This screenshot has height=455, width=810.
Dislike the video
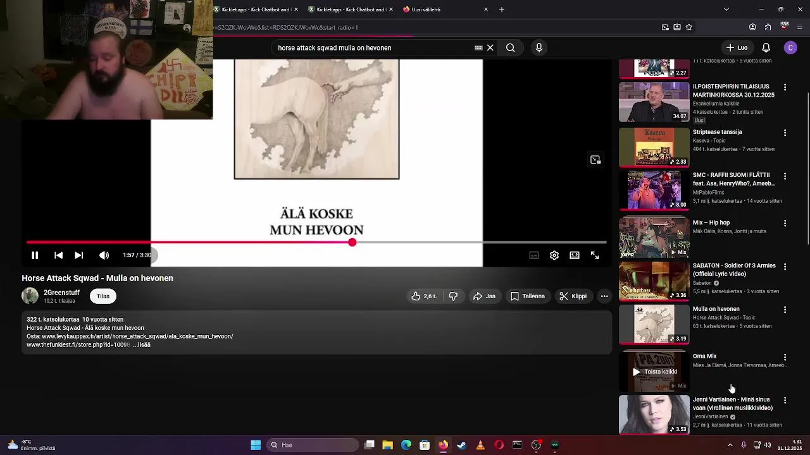pyautogui.click(x=453, y=296)
